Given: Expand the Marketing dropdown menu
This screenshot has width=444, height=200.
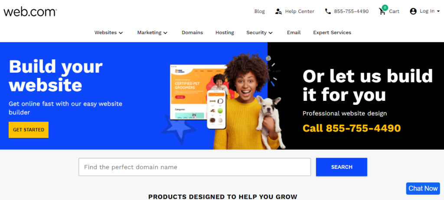Looking at the screenshot, I should [152, 32].
